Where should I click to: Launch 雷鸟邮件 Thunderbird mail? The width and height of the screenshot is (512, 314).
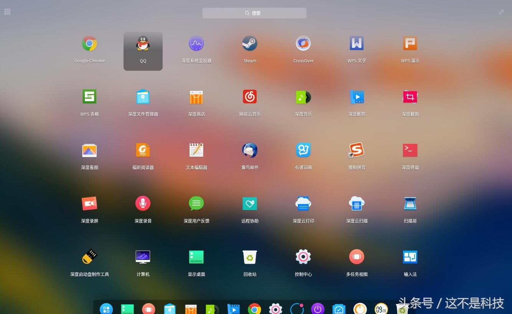tap(250, 150)
